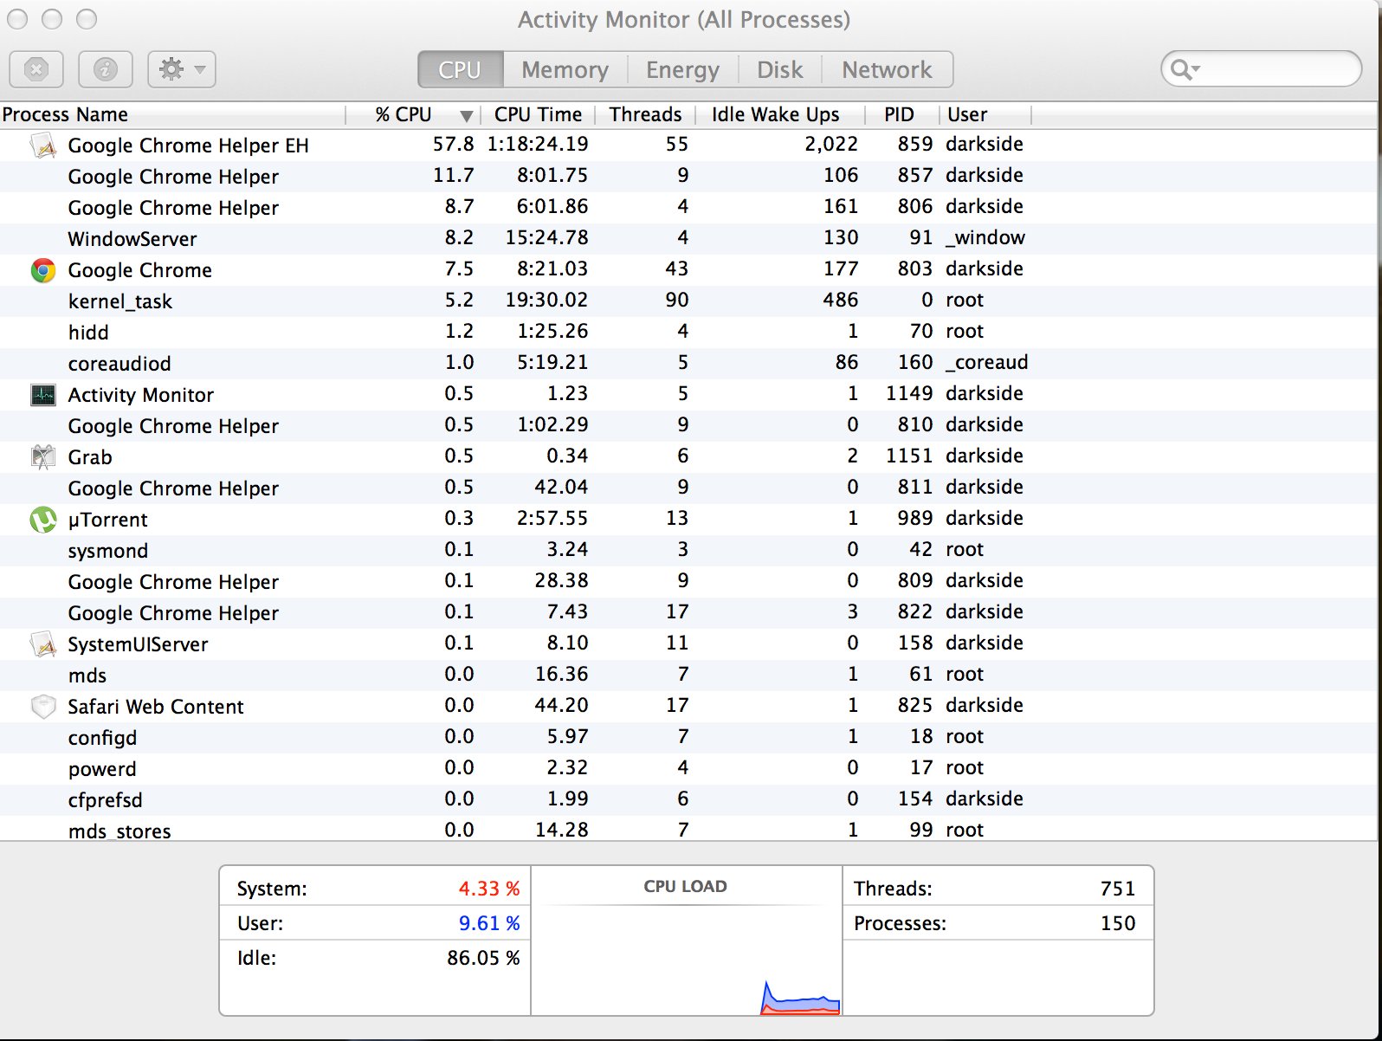This screenshot has width=1382, height=1041.
Task: Sort by Threads column header
Action: pos(645,114)
